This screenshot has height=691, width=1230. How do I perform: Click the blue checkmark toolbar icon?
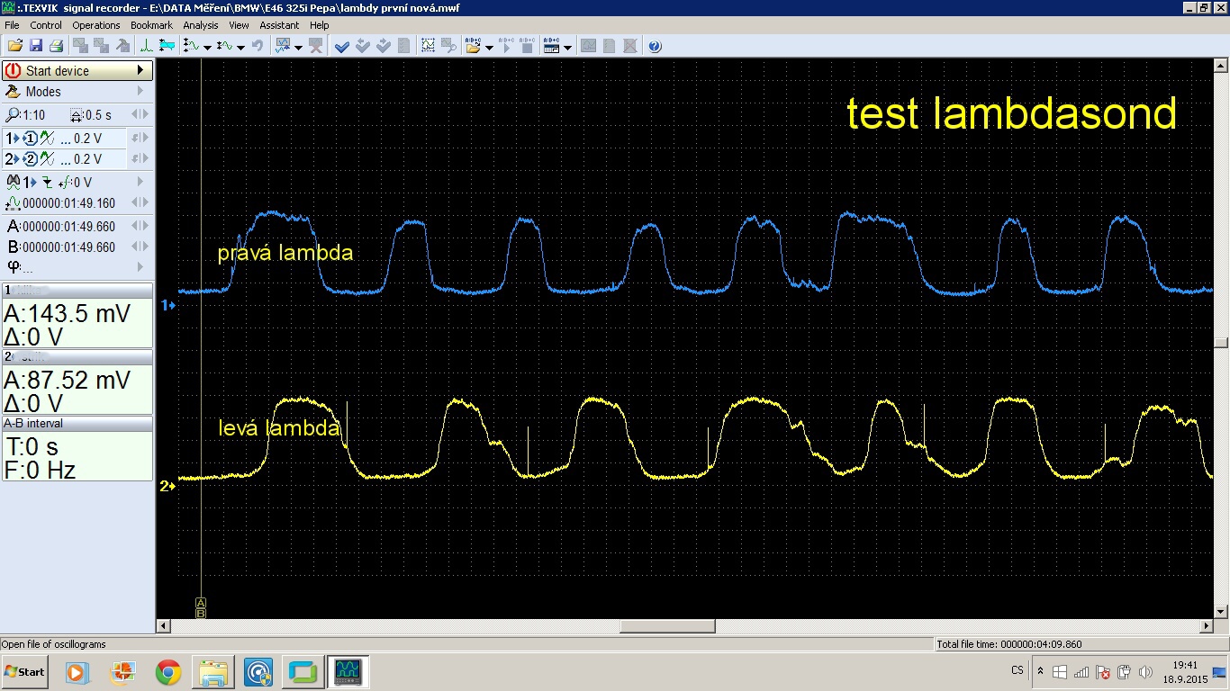(342, 47)
